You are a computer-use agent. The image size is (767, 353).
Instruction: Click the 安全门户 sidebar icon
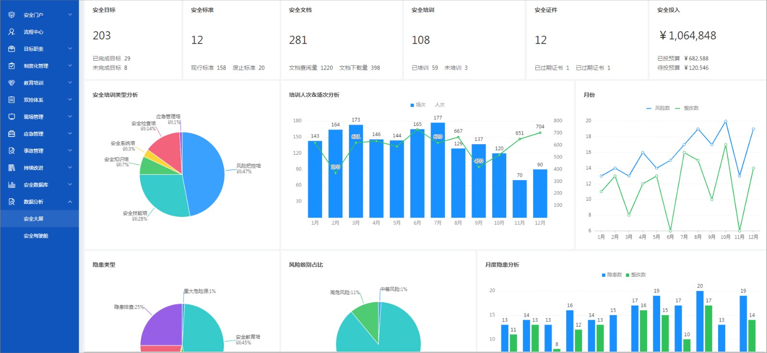click(x=12, y=15)
